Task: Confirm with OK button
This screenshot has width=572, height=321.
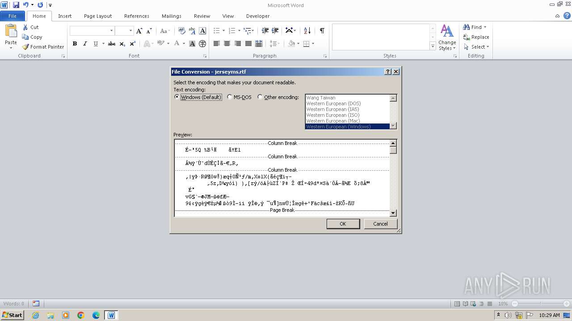Action: coord(343,224)
